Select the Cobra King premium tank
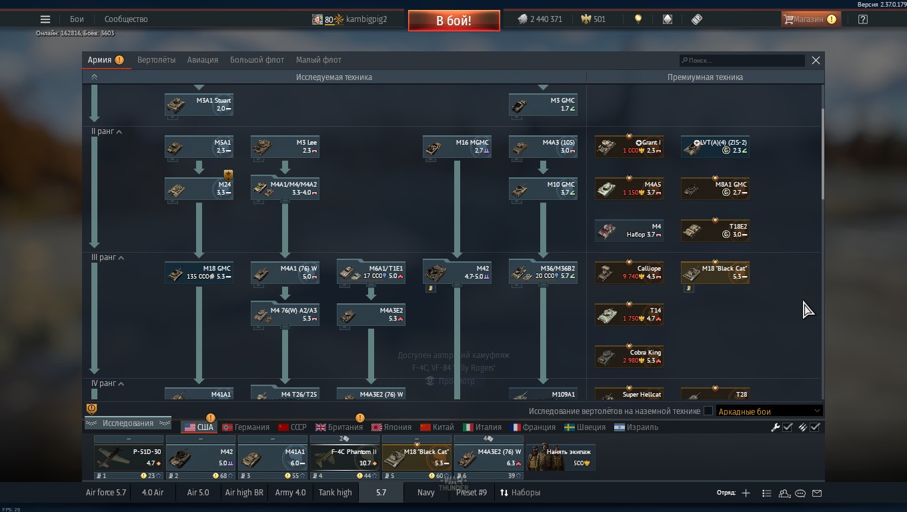The width and height of the screenshot is (907, 512). pos(629,357)
